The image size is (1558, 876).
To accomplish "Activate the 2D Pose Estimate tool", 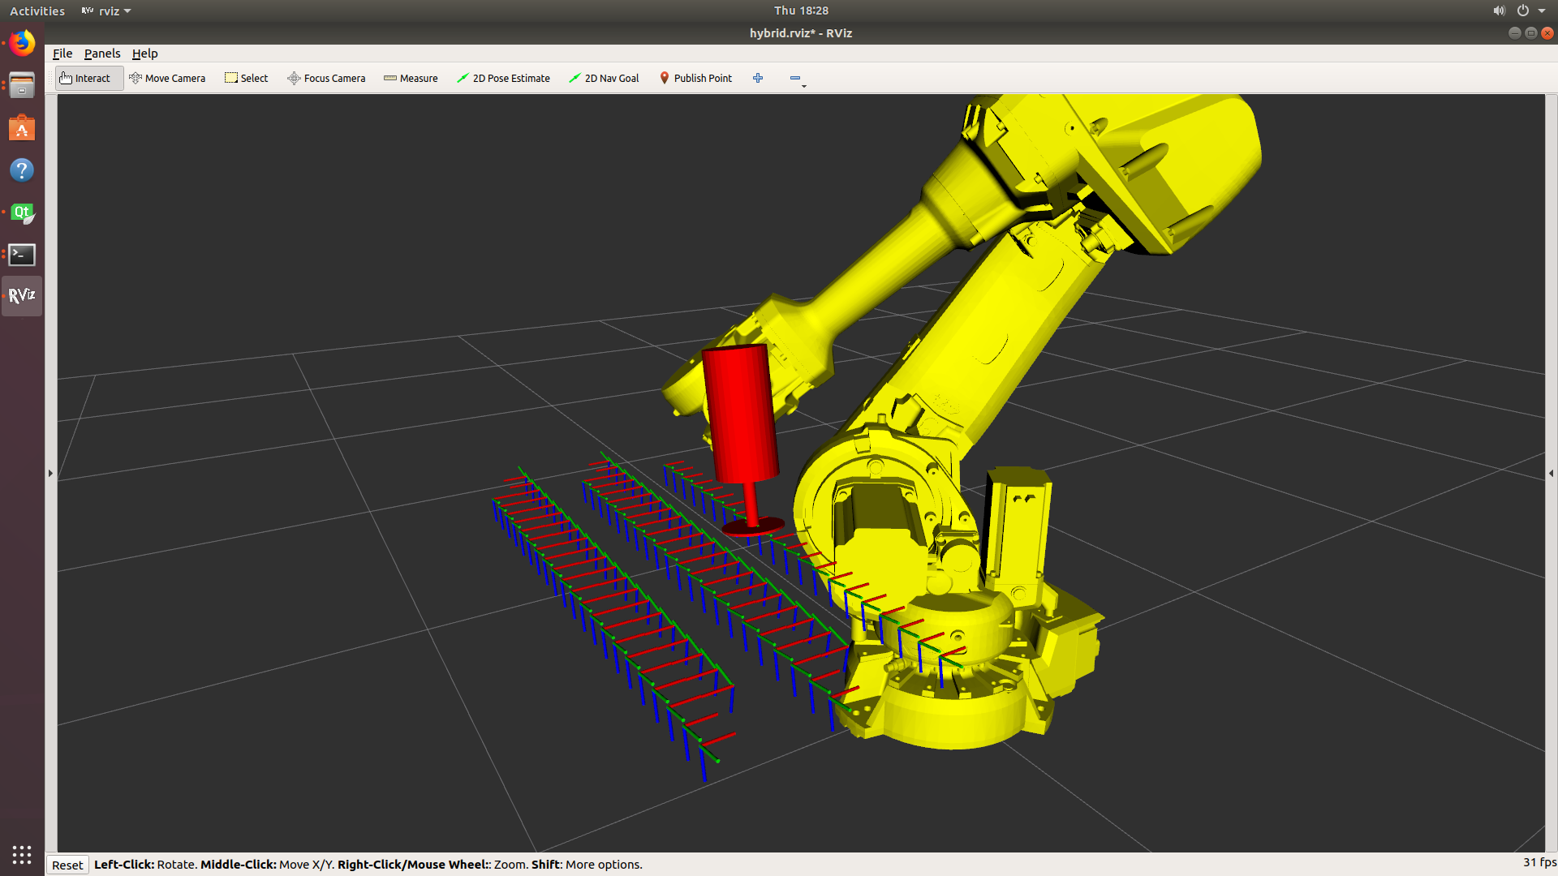I will (x=503, y=78).
